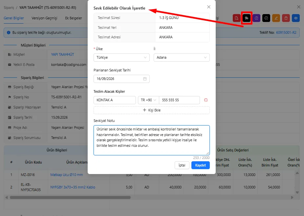Click the Sipariş Tarihi value 15.09.2026
The image size is (304, 216).
[59, 117]
